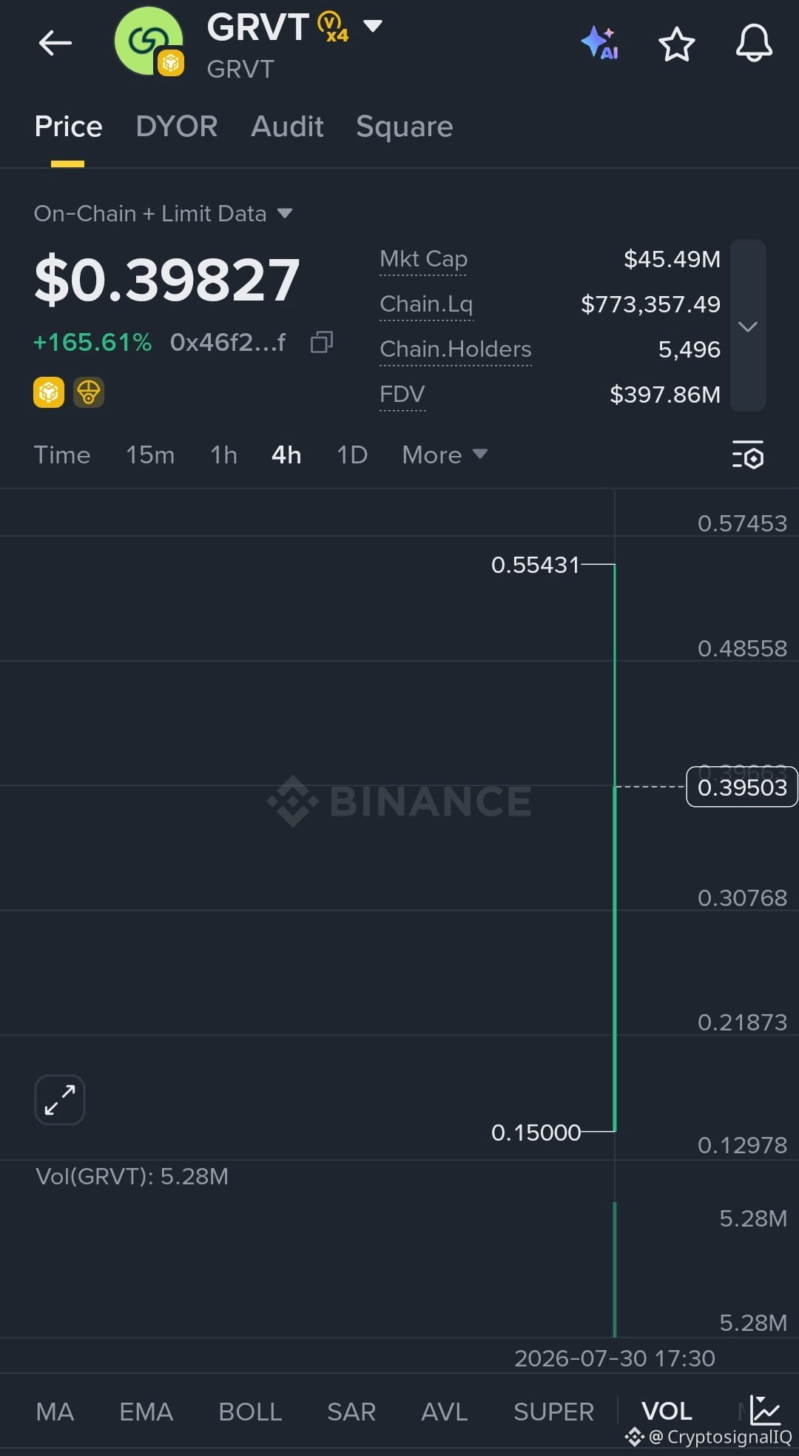Select the 1D timeframe
This screenshot has height=1456, width=799.
click(352, 454)
